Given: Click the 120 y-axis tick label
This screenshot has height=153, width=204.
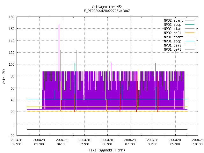Looking at the screenshot, I should tap(11, 53).
